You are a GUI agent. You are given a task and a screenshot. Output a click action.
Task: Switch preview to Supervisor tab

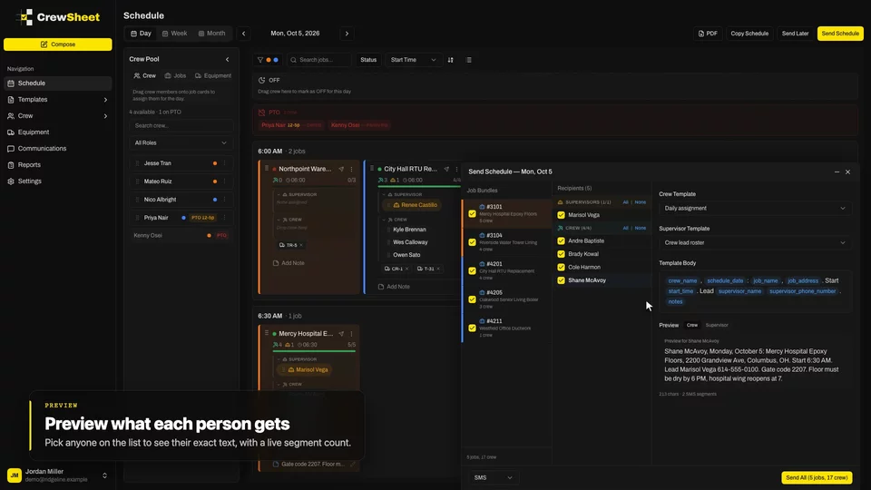click(x=717, y=325)
